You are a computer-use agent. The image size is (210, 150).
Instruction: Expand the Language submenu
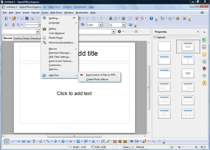pyautogui.click(x=60, y=23)
